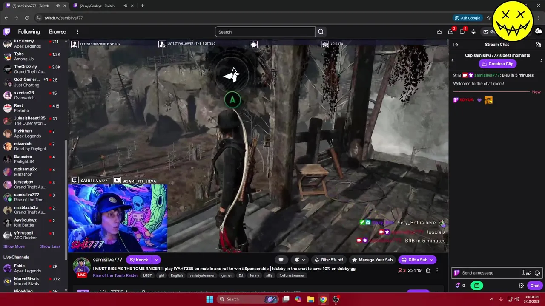
Task: Expand the Gift a Sub dropdown
Action: [431, 260]
